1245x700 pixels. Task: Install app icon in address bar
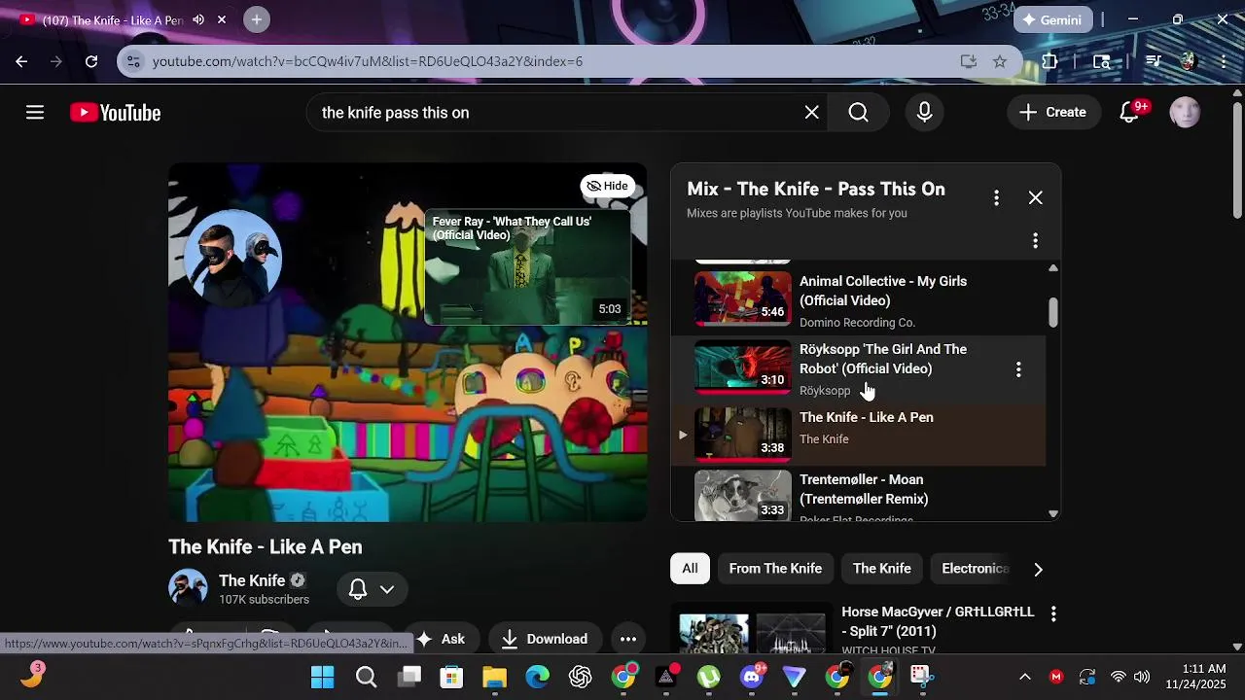click(x=968, y=61)
